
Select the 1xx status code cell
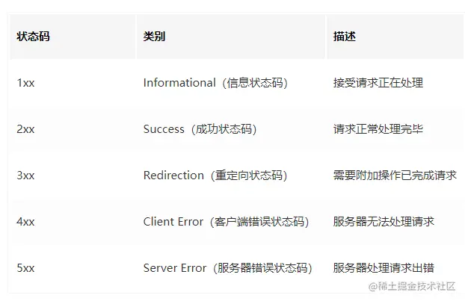coord(25,83)
